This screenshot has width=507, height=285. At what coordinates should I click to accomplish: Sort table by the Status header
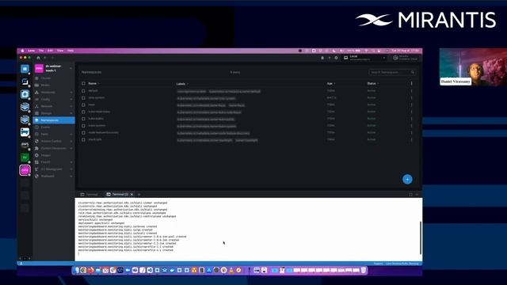372,83
